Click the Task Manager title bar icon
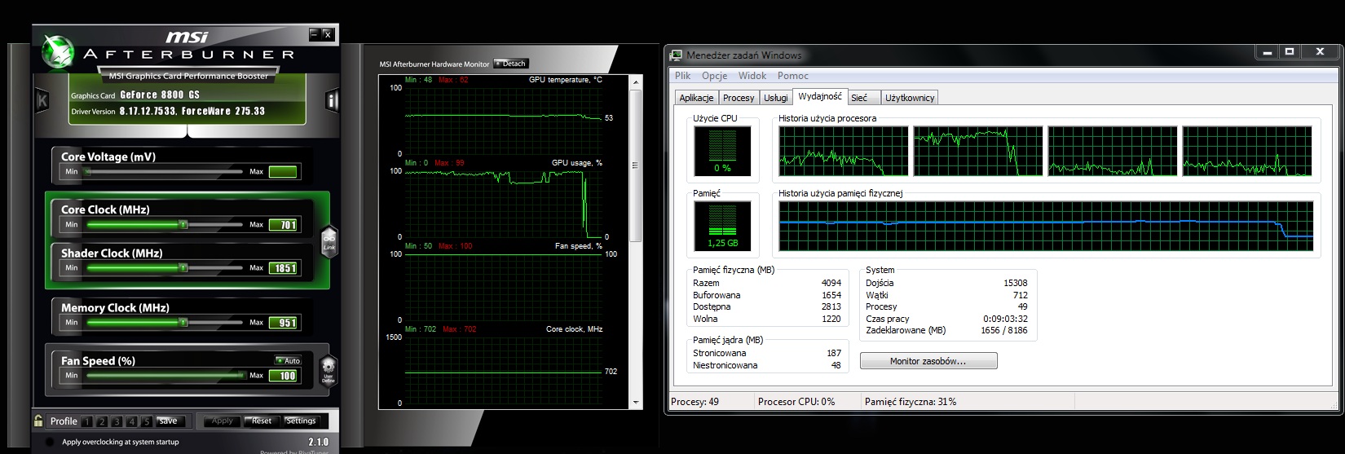The image size is (1345, 454). point(676,55)
